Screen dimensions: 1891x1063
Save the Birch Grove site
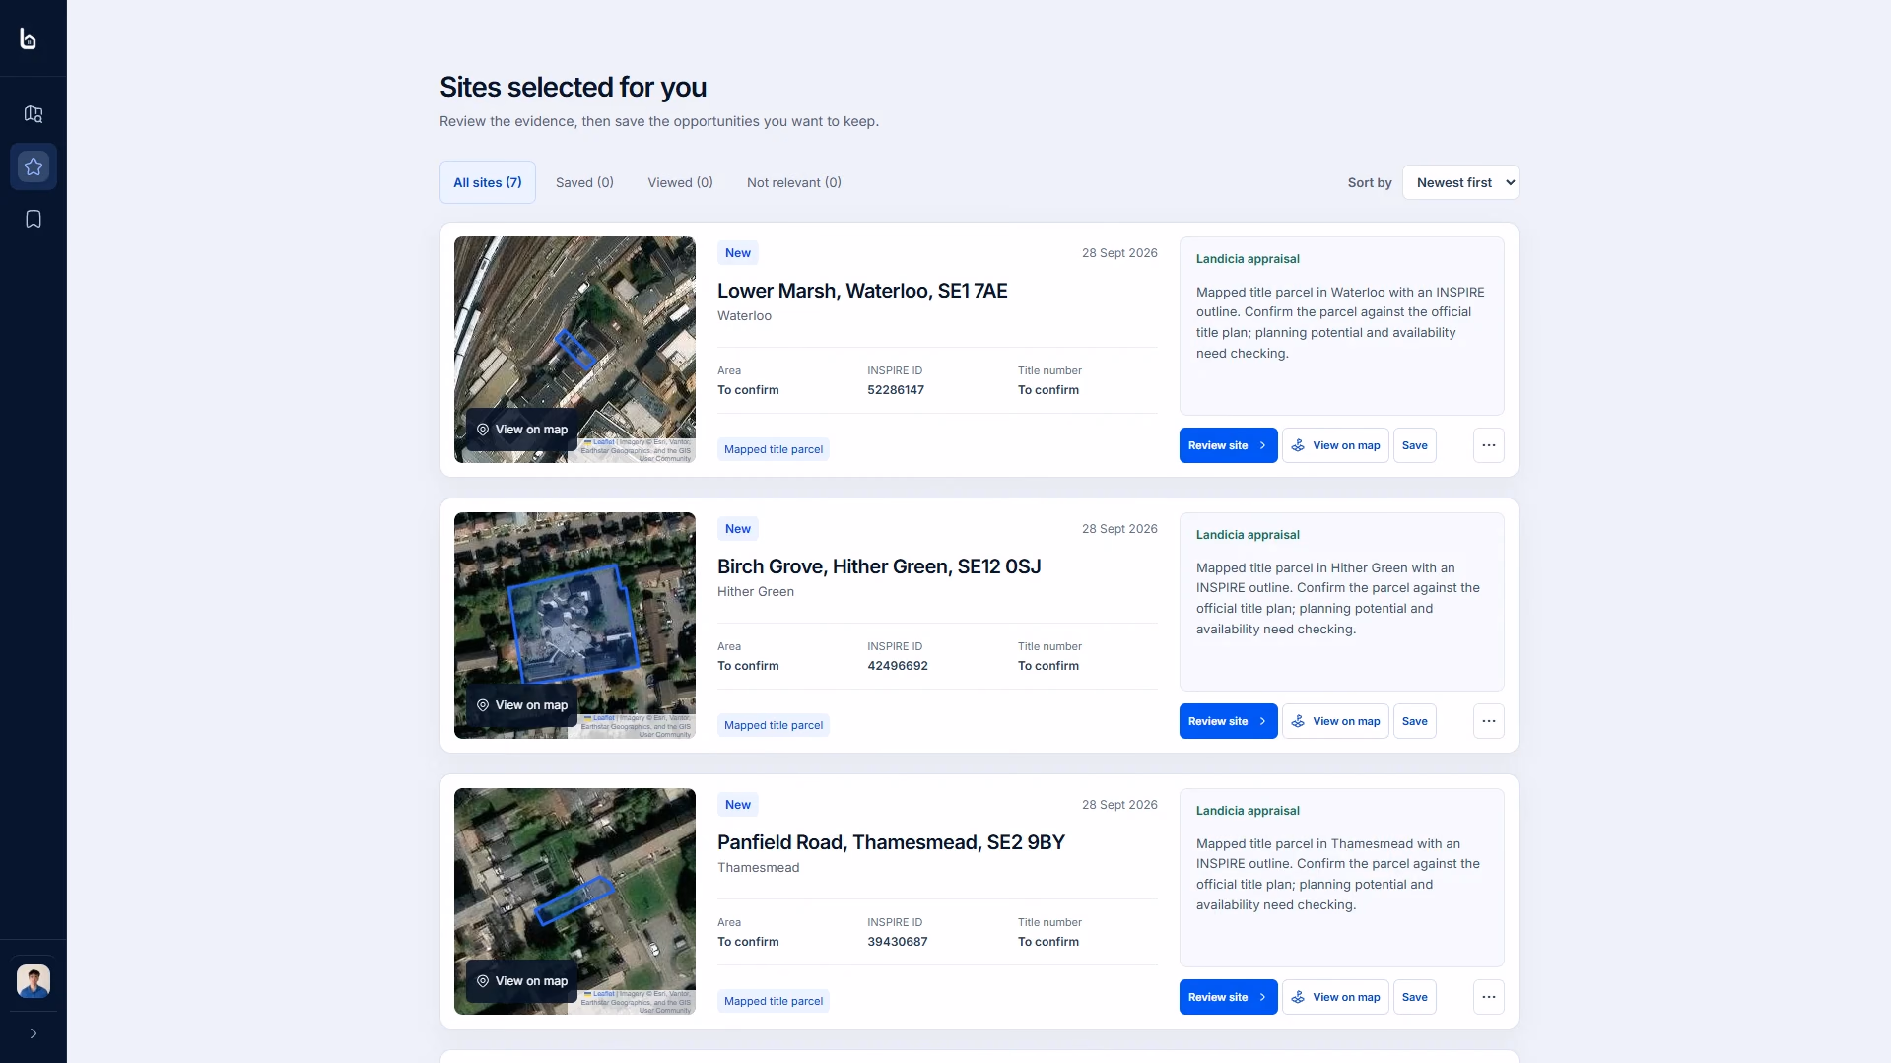click(1414, 721)
